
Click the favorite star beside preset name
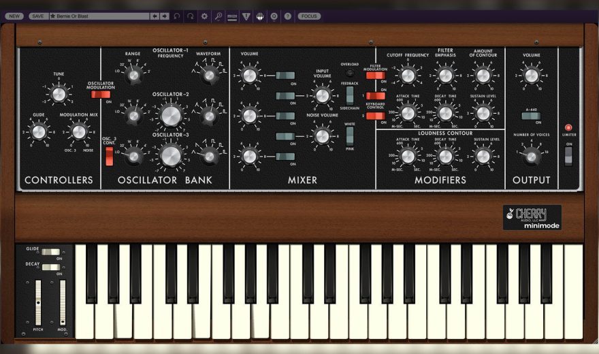click(52, 16)
